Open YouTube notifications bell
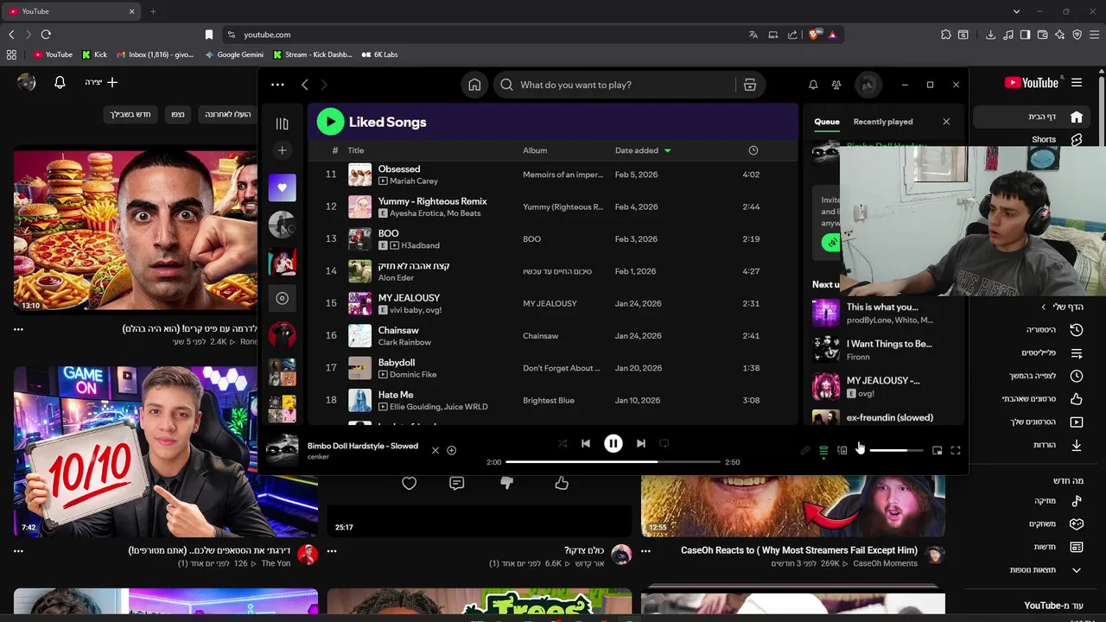The image size is (1106, 622). [x=60, y=82]
